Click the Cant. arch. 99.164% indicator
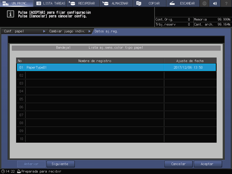232x174 pixels. tap(212, 24)
